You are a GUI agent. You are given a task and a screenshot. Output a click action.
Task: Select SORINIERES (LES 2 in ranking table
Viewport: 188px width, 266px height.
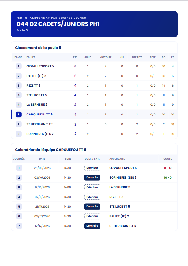point(40,134)
